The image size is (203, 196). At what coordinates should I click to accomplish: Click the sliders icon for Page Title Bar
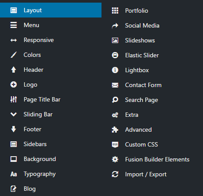(14, 99)
